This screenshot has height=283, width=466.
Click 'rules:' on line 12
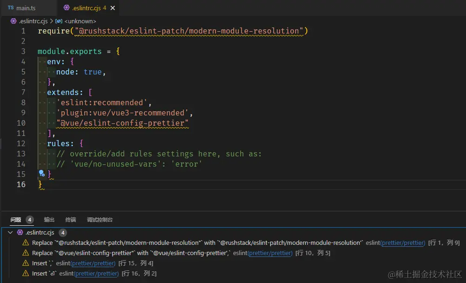click(x=61, y=143)
